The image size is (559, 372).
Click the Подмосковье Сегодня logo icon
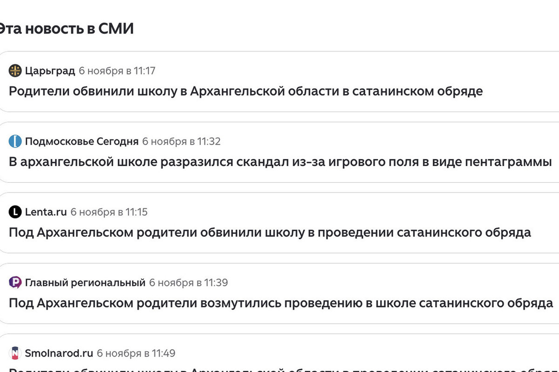pyautogui.click(x=15, y=141)
